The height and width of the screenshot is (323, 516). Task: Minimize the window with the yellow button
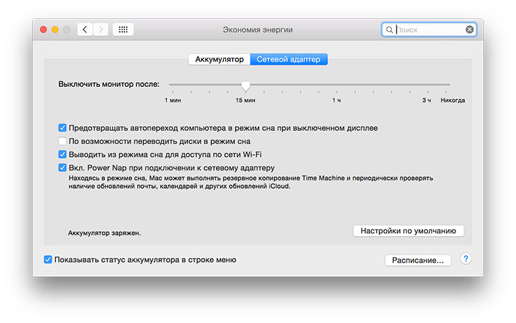pos(55,30)
